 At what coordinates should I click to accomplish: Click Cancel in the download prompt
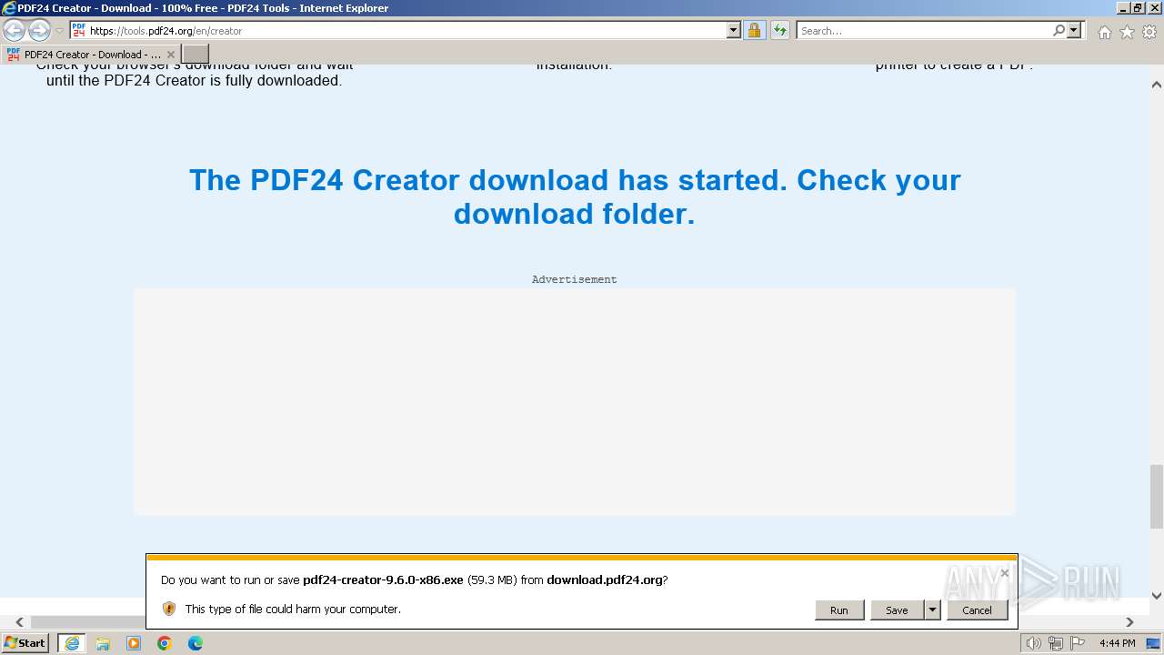(978, 610)
